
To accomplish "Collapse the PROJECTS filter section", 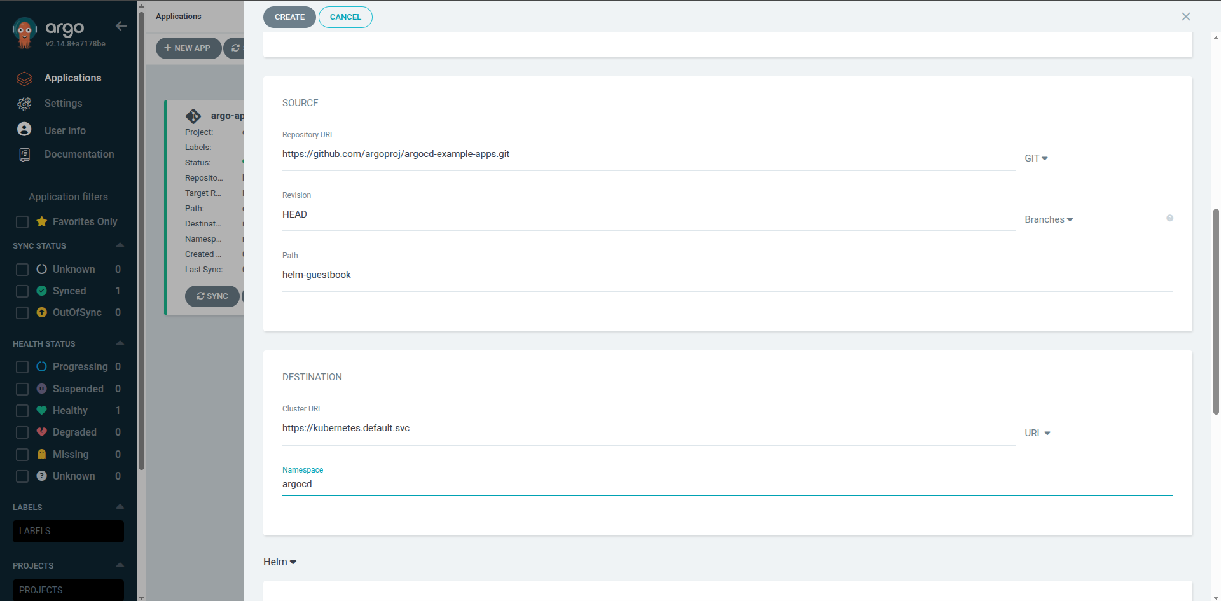I will (x=120, y=565).
